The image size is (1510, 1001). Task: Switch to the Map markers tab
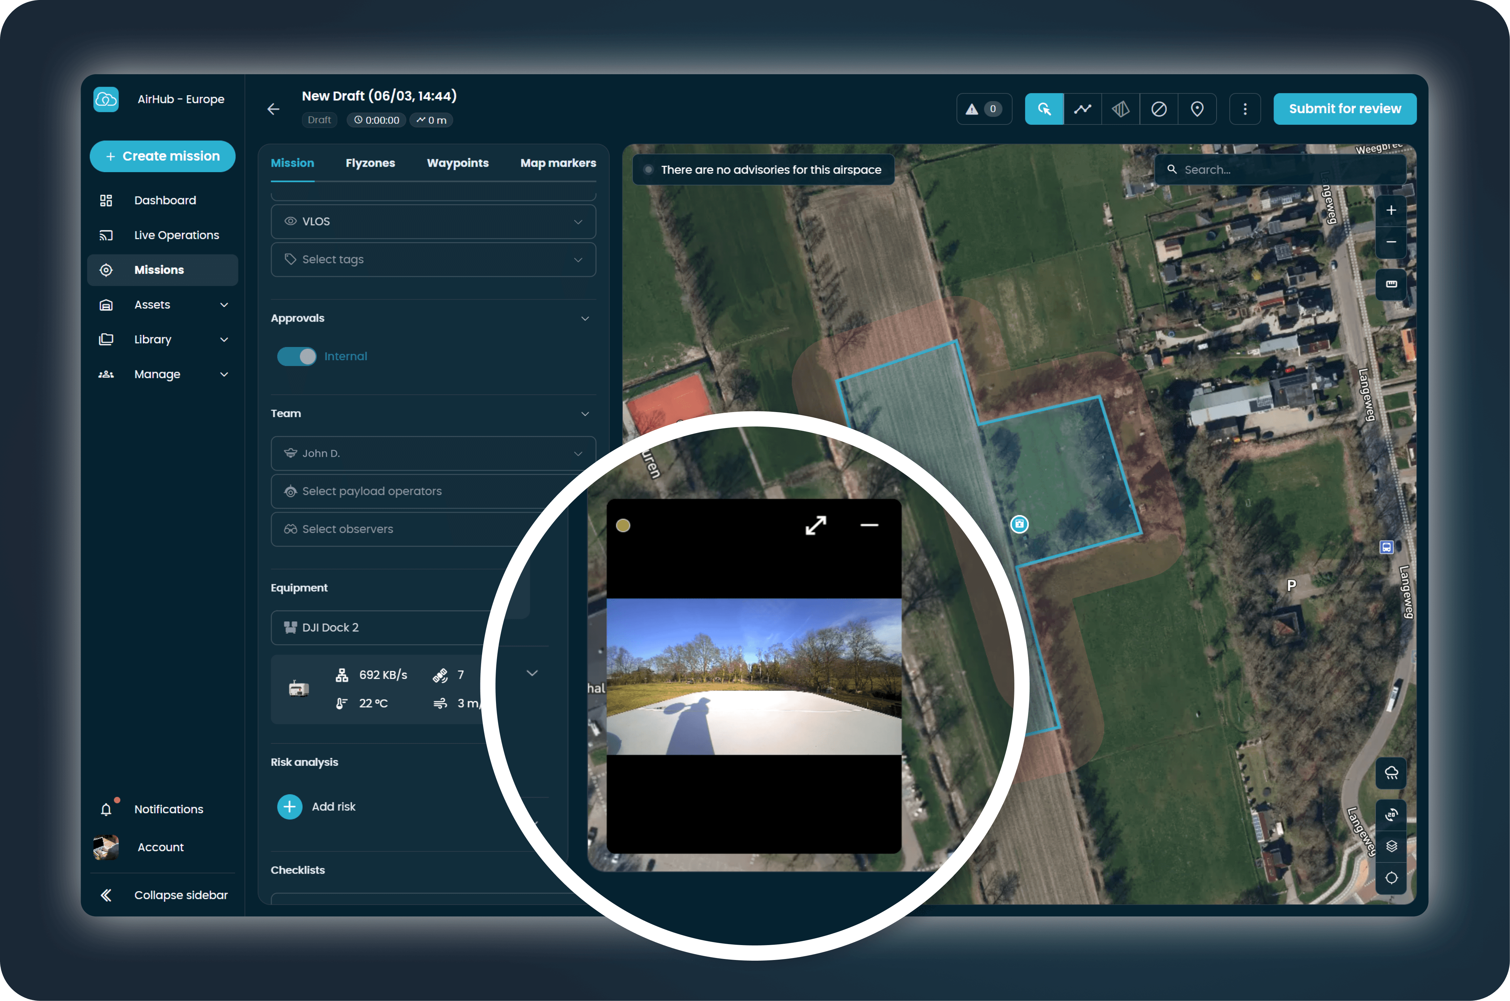tap(558, 163)
